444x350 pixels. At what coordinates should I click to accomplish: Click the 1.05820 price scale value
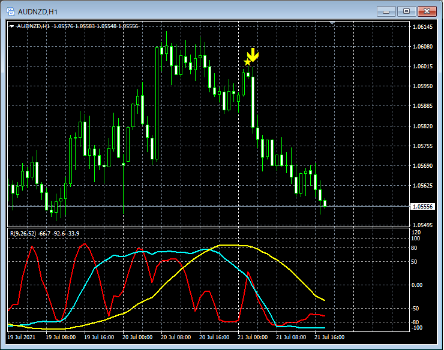coord(423,126)
